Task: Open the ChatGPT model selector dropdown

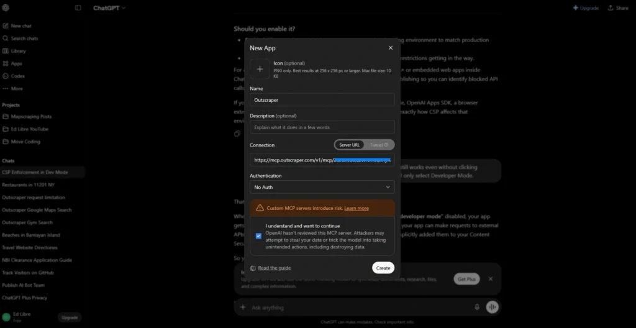Action: pos(109,7)
